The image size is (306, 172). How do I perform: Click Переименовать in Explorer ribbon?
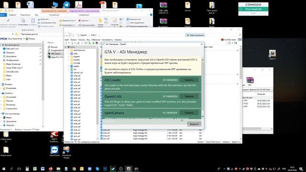[x=87, y=25]
